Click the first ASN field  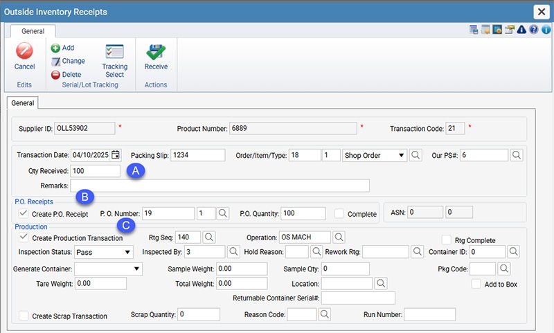(425, 213)
